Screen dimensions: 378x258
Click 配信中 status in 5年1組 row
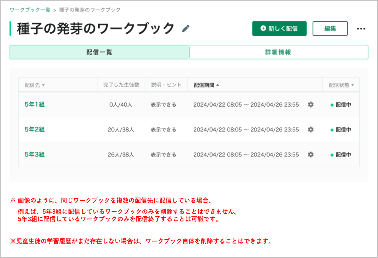(341, 105)
